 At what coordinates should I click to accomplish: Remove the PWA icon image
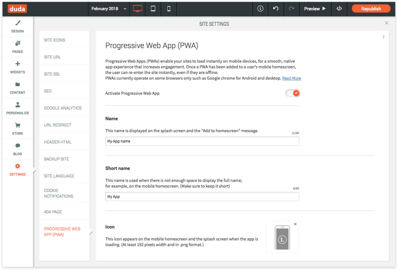coord(295,224)
